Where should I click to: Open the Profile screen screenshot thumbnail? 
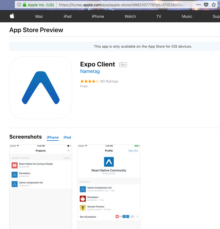tap(109, 187)
